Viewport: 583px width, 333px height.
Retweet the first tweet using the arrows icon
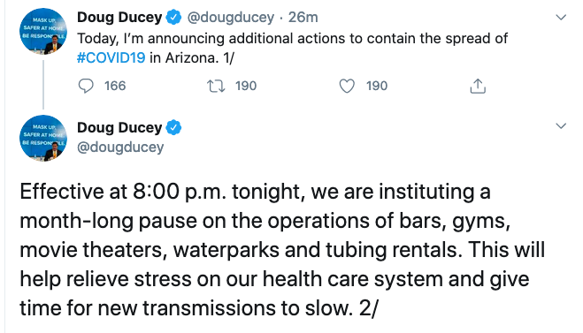point(216,86)
